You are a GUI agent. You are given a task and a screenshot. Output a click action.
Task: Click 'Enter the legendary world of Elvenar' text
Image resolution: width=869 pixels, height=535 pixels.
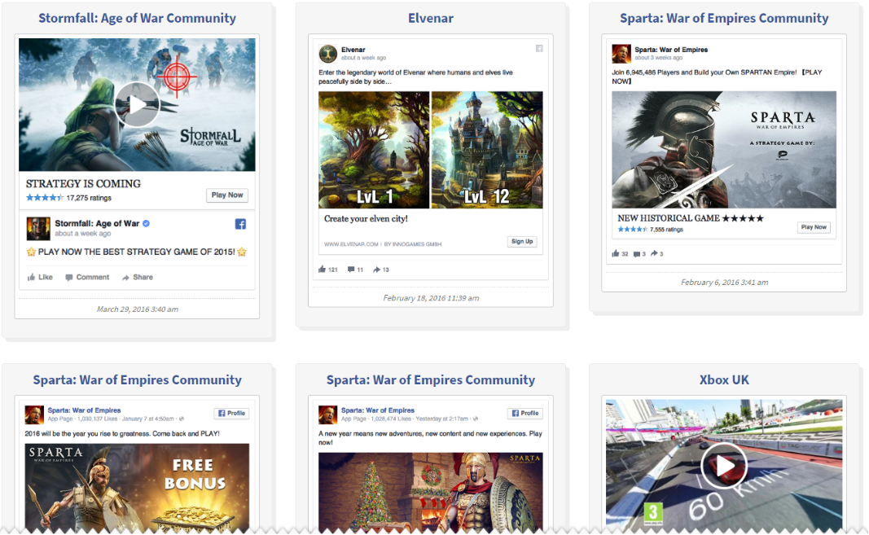click(415, 77)
